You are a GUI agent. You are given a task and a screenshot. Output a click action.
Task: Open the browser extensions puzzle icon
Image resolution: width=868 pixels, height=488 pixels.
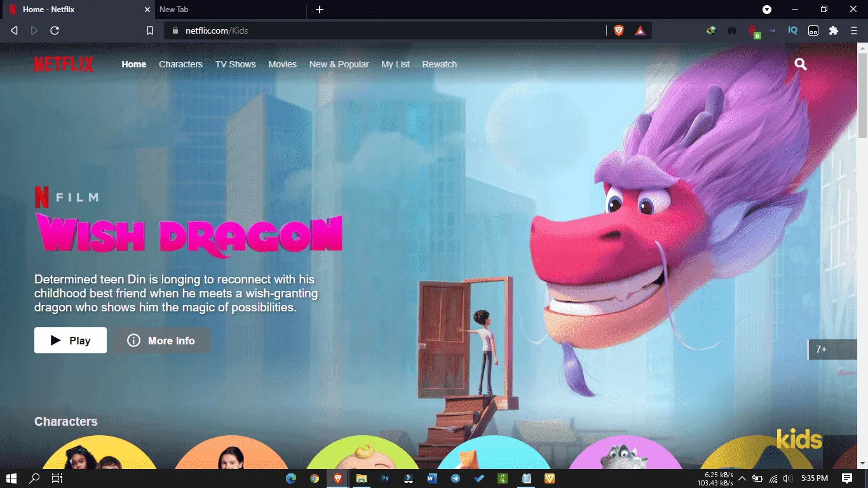tap(834, 30)
